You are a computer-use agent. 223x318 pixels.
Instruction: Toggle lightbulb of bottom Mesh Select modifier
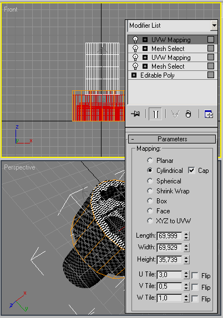click(135, 66)
